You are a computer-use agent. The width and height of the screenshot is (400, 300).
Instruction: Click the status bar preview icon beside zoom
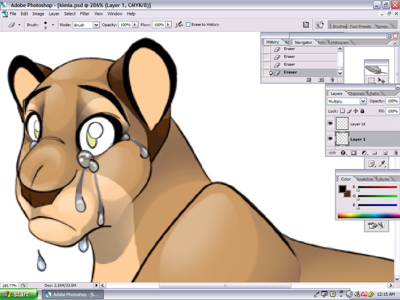pyautogui.click(x=23, y=285)
